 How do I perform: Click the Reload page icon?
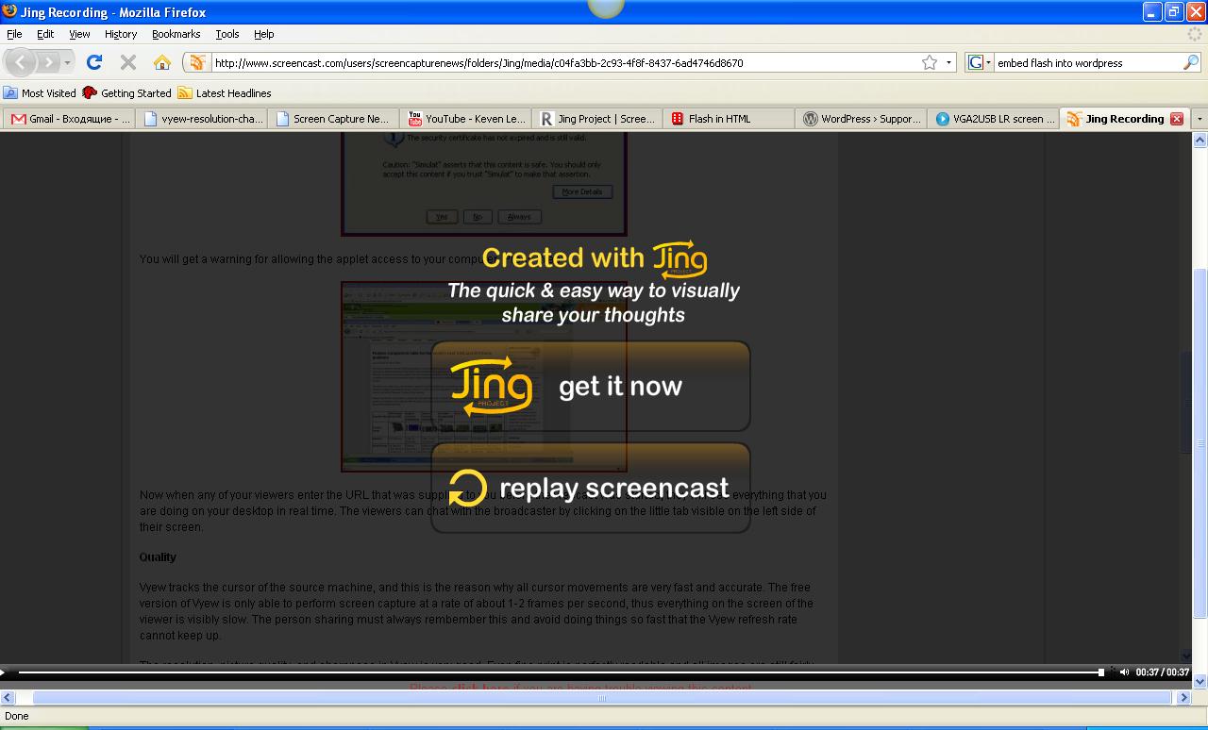click(x=93, y=62)
